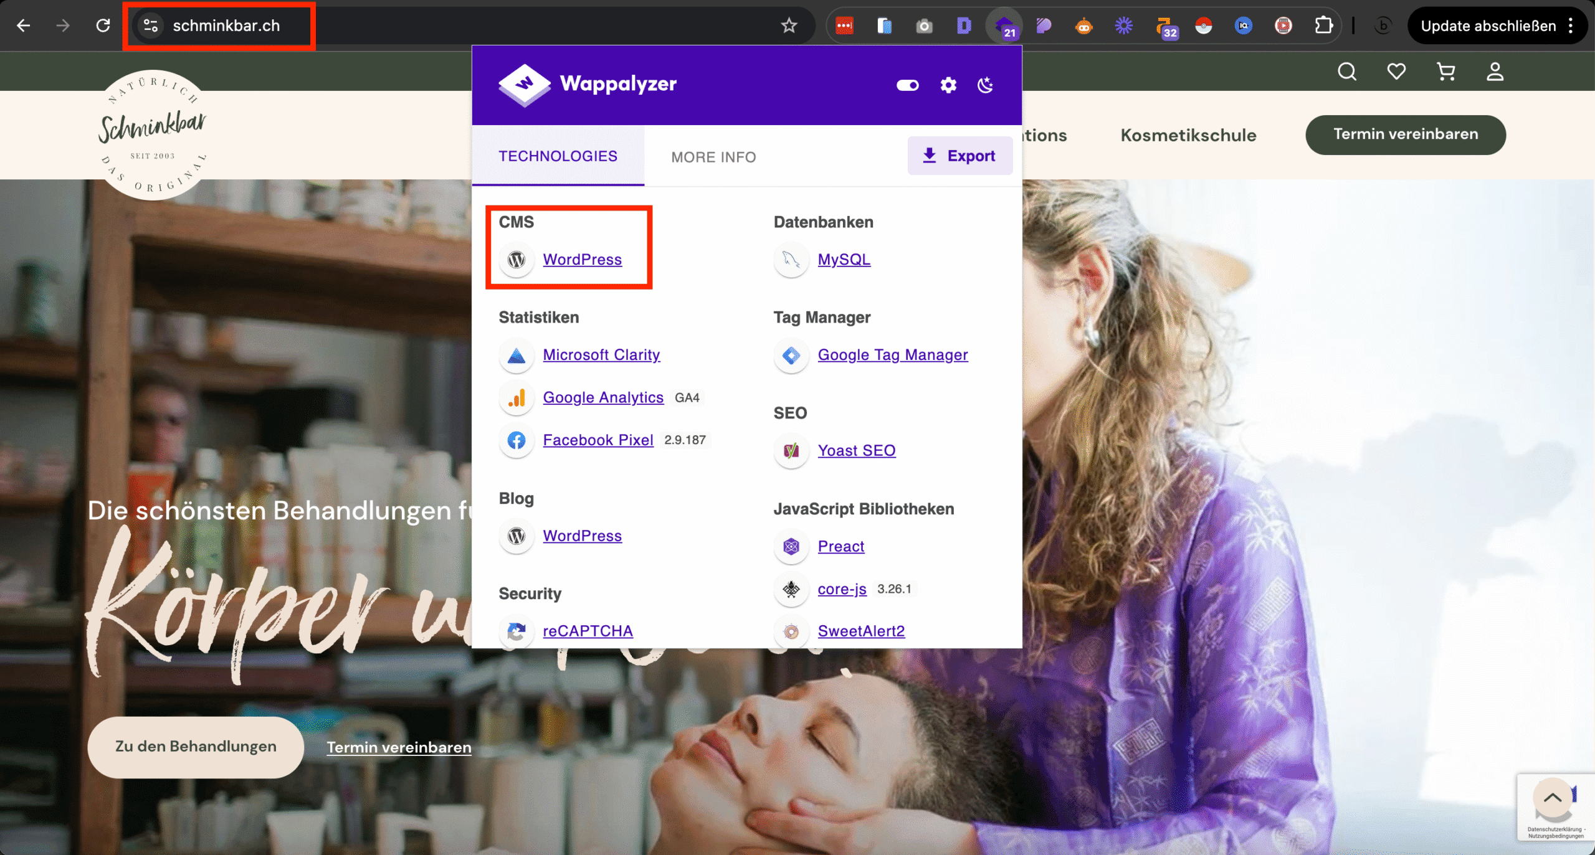Image resolution: width=1595 pixels, height=855 pixels.
Task: Click the Preact atom icon
Action: coord(791,546)
